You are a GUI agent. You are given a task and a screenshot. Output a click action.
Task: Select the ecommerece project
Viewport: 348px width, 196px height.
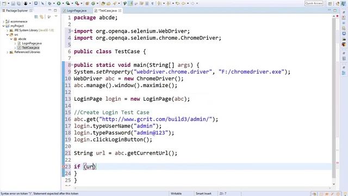point(19,22)
